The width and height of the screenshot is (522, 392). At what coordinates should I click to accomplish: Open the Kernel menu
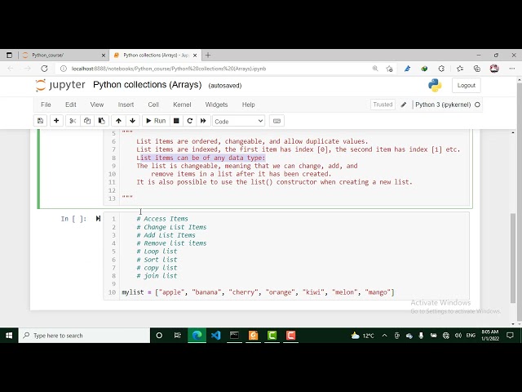pos(182,105)
